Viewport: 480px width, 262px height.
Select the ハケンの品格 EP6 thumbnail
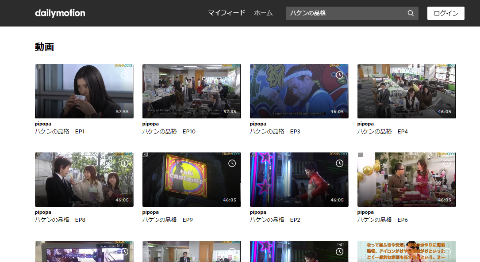pyautogui.click(x=407, y=179)
